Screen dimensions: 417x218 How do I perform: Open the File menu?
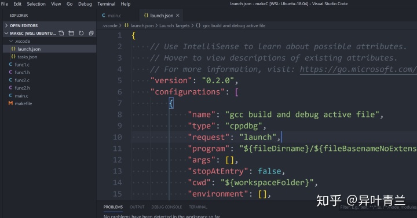click(x=5, y=4)
